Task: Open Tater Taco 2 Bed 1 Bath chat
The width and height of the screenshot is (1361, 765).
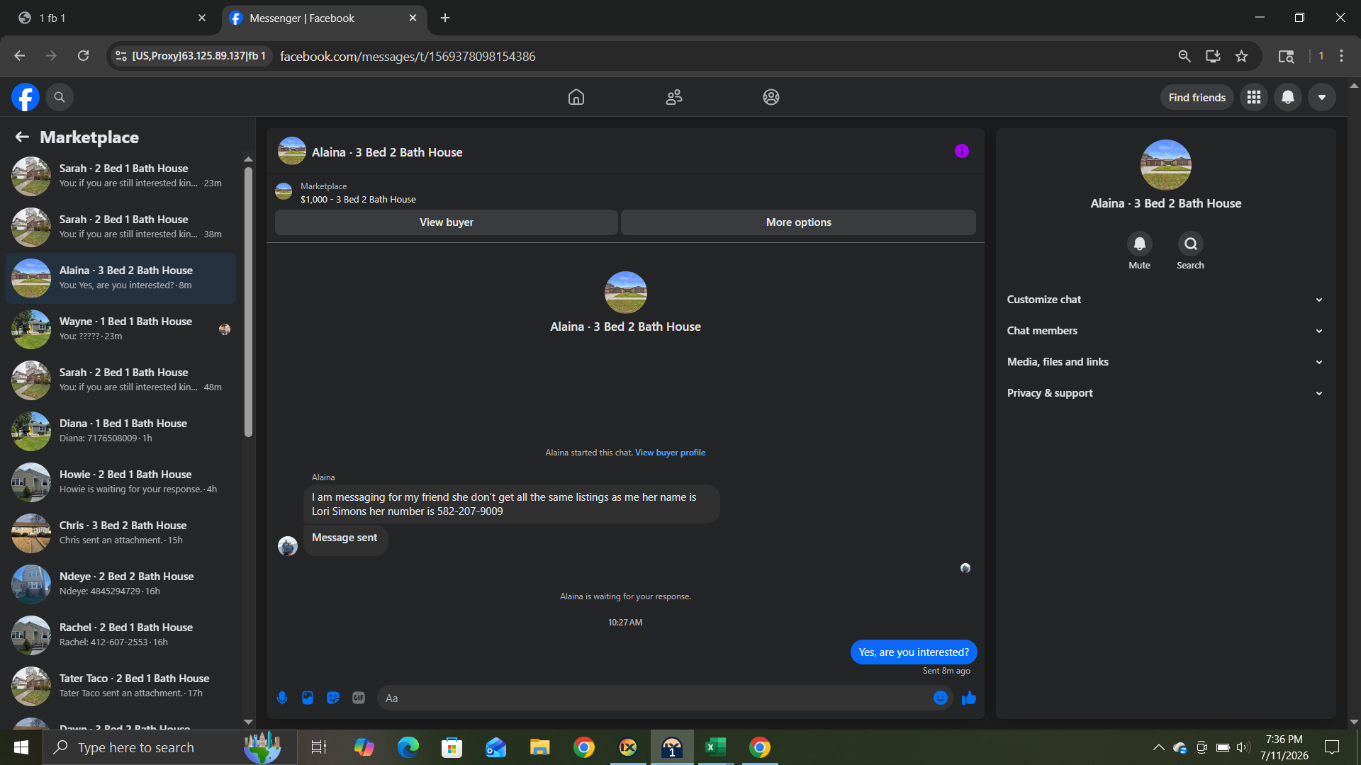Action: [x=121, y=686]
